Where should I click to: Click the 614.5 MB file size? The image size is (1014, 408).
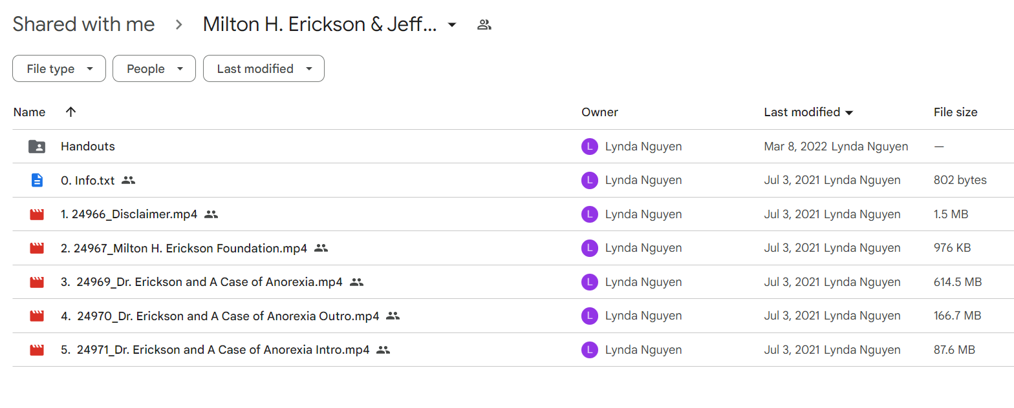[957, 282]
